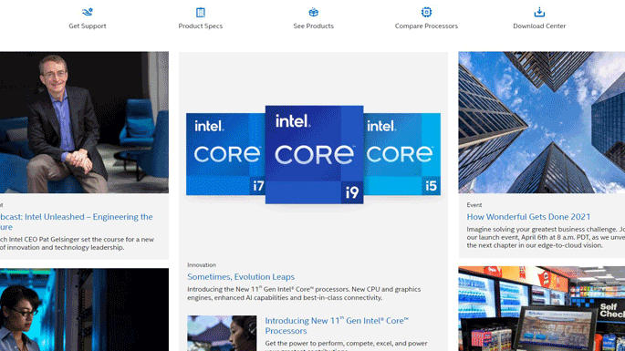Screen dimensions: 625x351
Task: Open the Compare Processors text link
Action: click(x=426, y=26)
